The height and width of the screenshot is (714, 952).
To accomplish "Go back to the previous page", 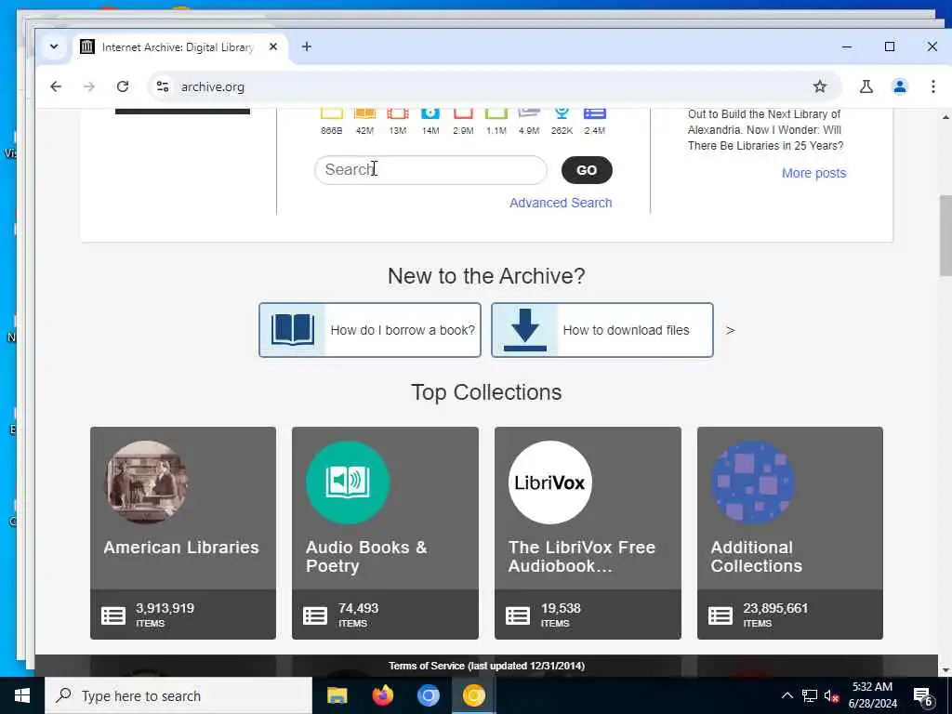I will [56, 86].
